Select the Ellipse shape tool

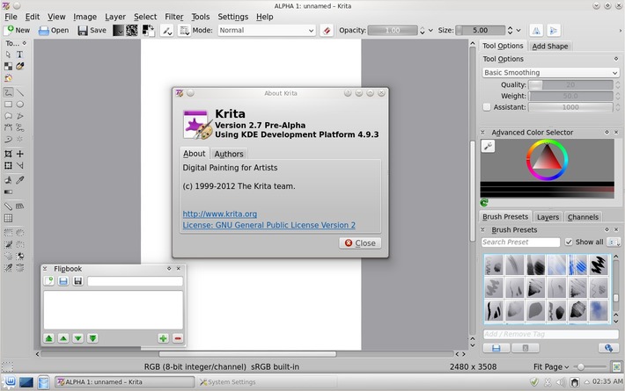pyautogui.click(x=20, y=104)
